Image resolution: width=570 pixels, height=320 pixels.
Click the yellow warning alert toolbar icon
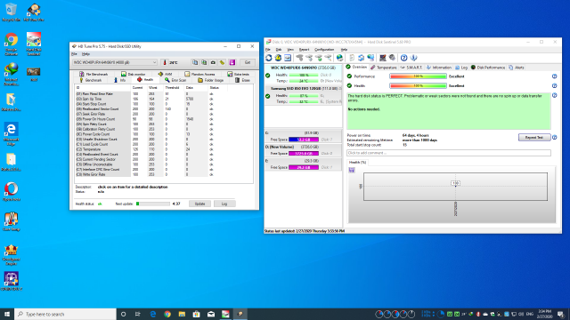click(x=278, y=58)
